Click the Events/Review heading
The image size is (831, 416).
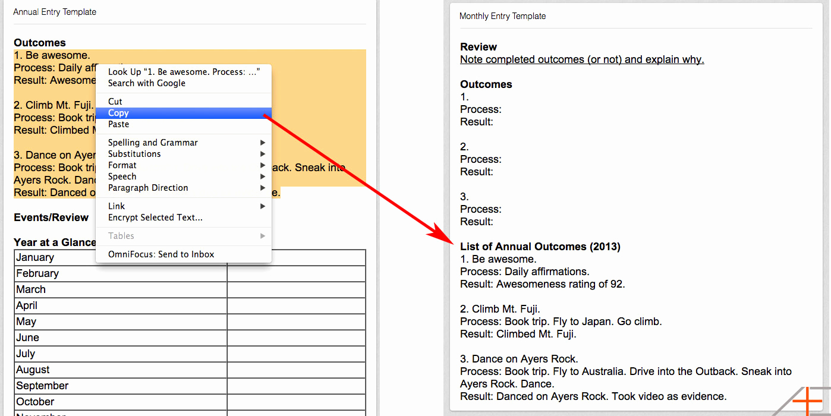(x=51, y=218)
